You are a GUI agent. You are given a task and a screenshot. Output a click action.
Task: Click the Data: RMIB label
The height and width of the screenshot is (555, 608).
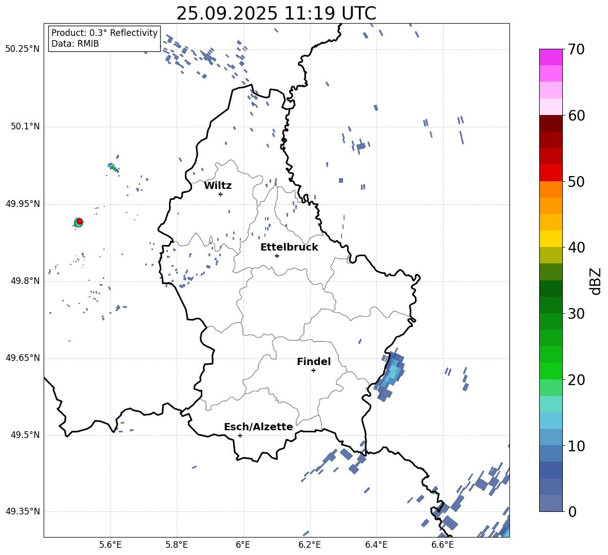[75, 44]
